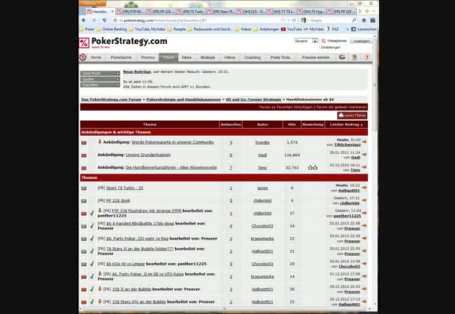The width and height of the screenshot is (455, 314).
Task: Switch to the Coaching navigation tab
Action: pyautogui.click(x=253, y=57)
